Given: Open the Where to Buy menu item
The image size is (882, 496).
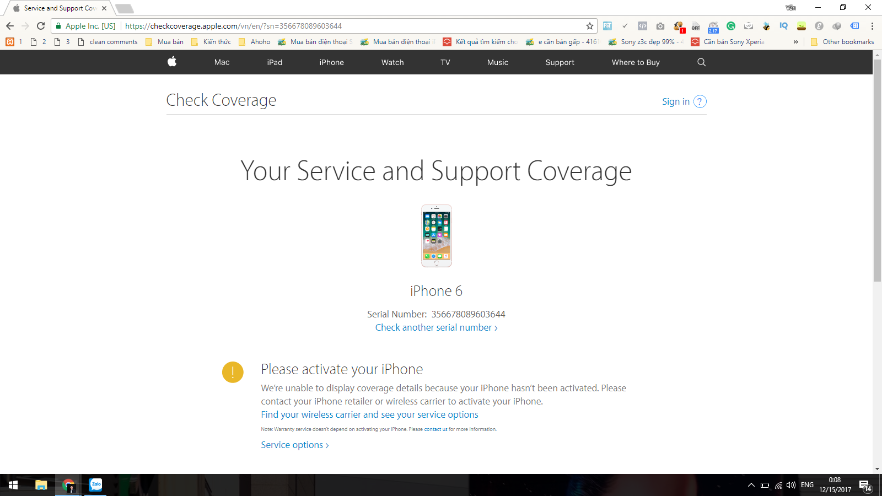Looking at the screenshot, I should [636, 62].
